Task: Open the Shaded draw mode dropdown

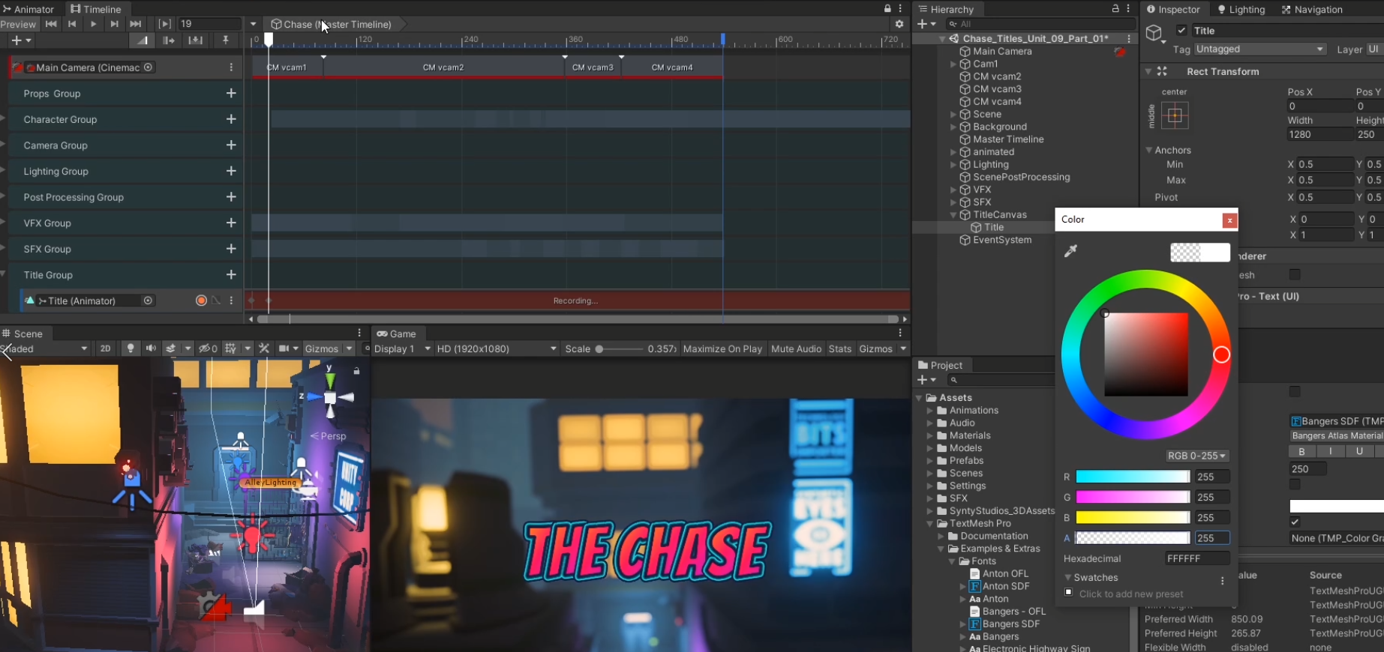Action: click(x=45, y=348)
